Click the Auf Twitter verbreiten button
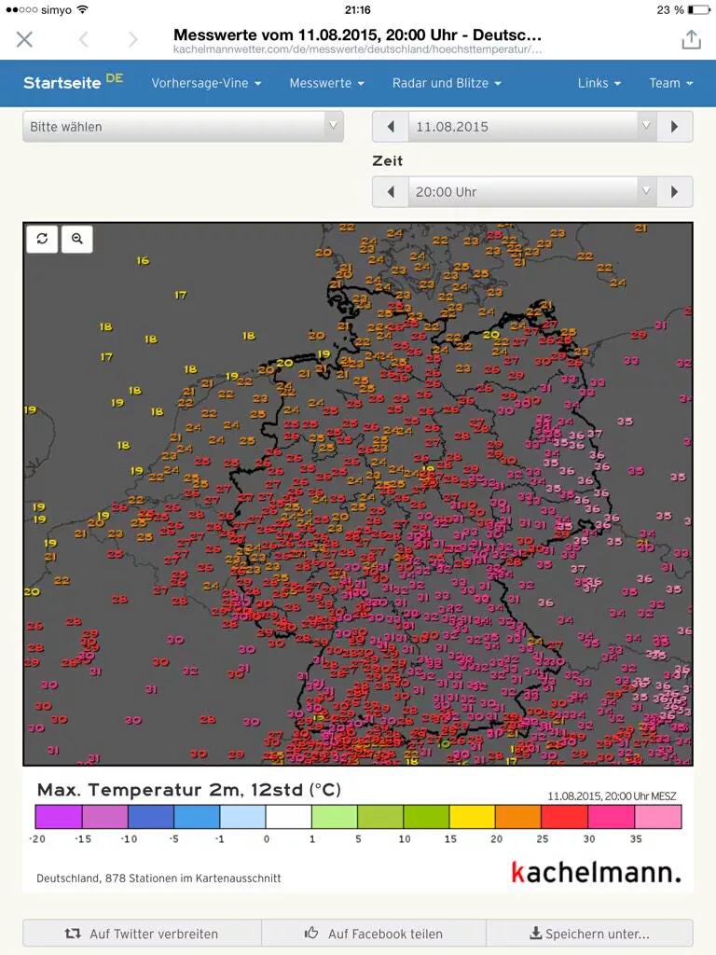 (x=142, y=934)
